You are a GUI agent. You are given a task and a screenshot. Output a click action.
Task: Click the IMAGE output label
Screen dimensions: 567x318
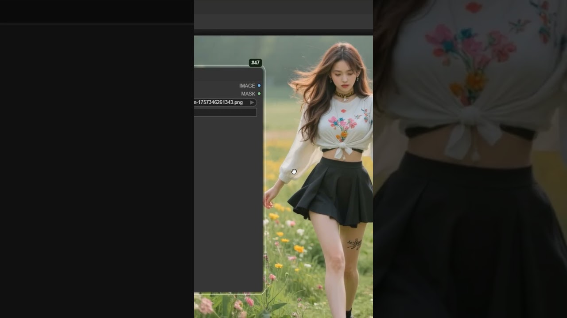[247, 86]
